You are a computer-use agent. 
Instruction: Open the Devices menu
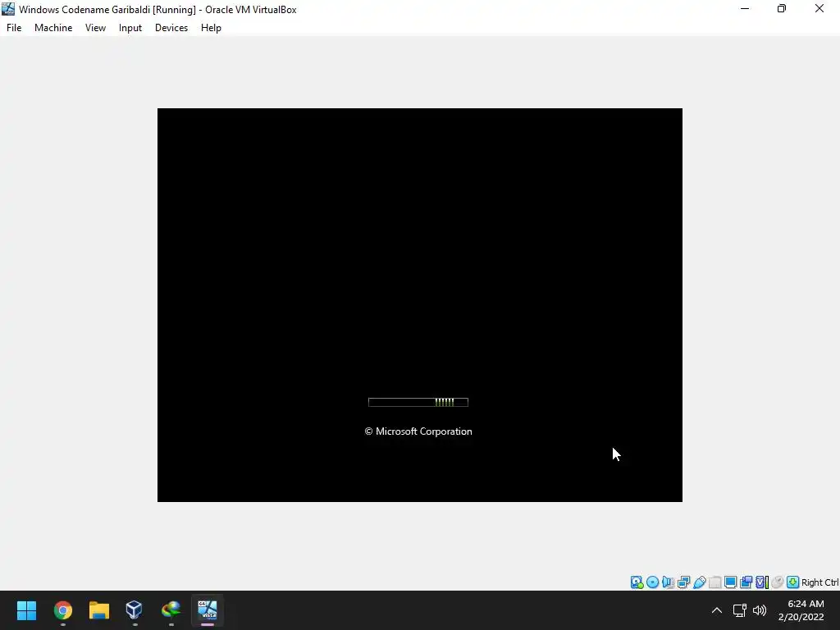(x=171, y=28)
